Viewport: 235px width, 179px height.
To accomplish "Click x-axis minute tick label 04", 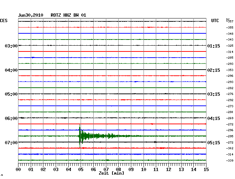I will point(68,170).
